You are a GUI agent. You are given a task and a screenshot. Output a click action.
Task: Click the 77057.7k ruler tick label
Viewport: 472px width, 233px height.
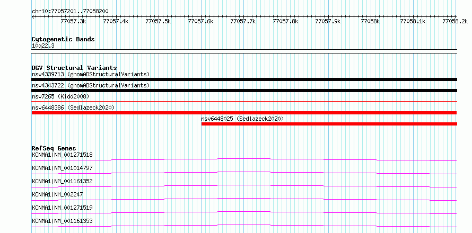(243, 21)
